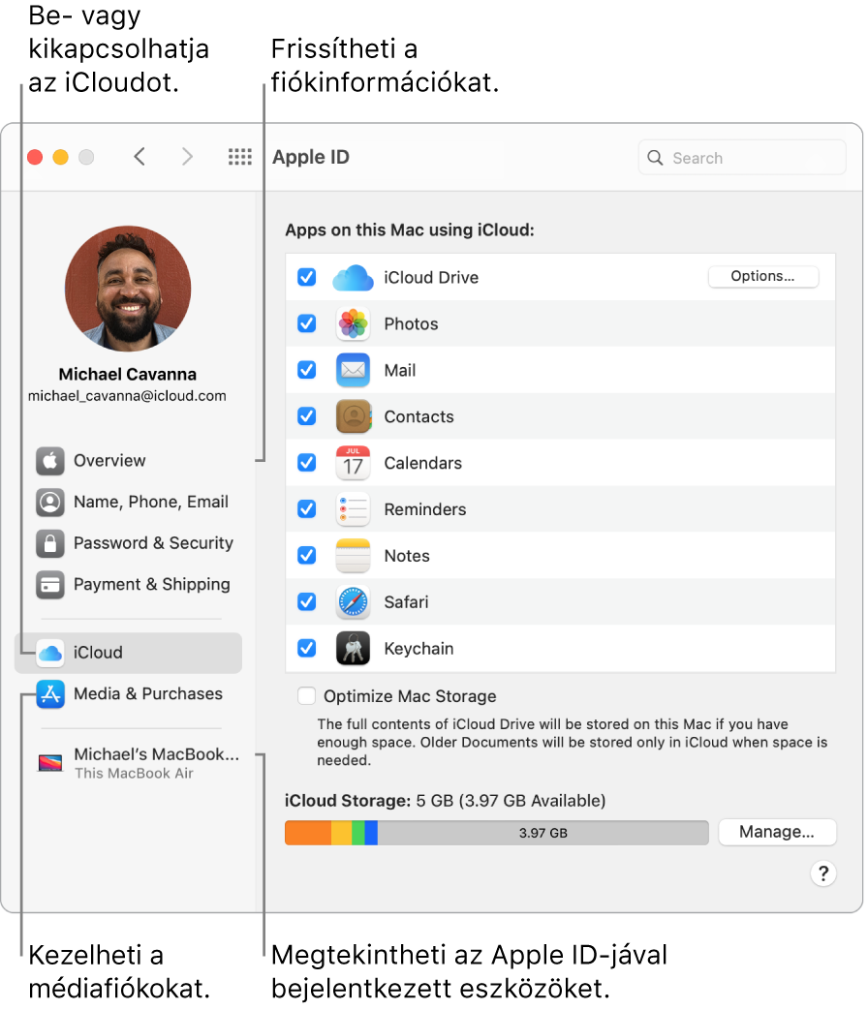Uncheck the Mail checkbox

point(307,370)
